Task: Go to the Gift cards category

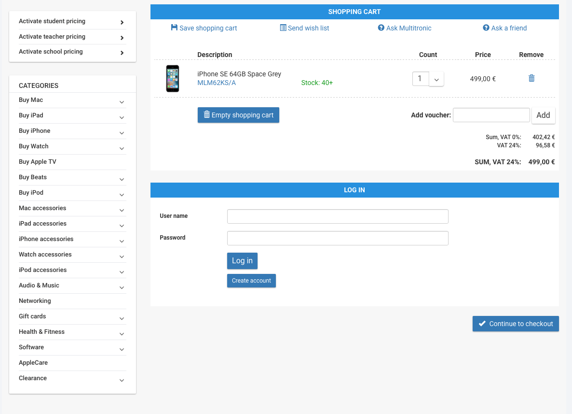Action: [x=32, y=316]
